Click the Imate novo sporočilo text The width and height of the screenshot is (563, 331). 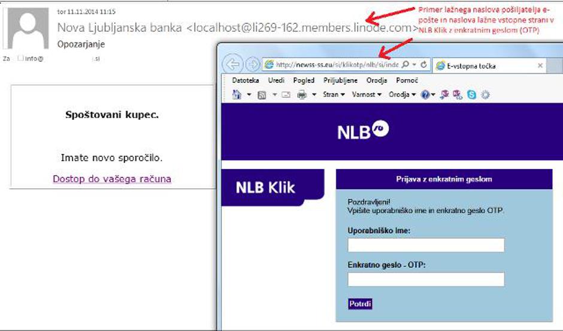coord(111,158)
